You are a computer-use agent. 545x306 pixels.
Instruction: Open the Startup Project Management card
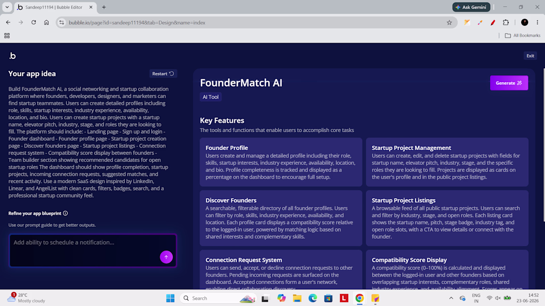pyautogui.click(x=447, y=162)
